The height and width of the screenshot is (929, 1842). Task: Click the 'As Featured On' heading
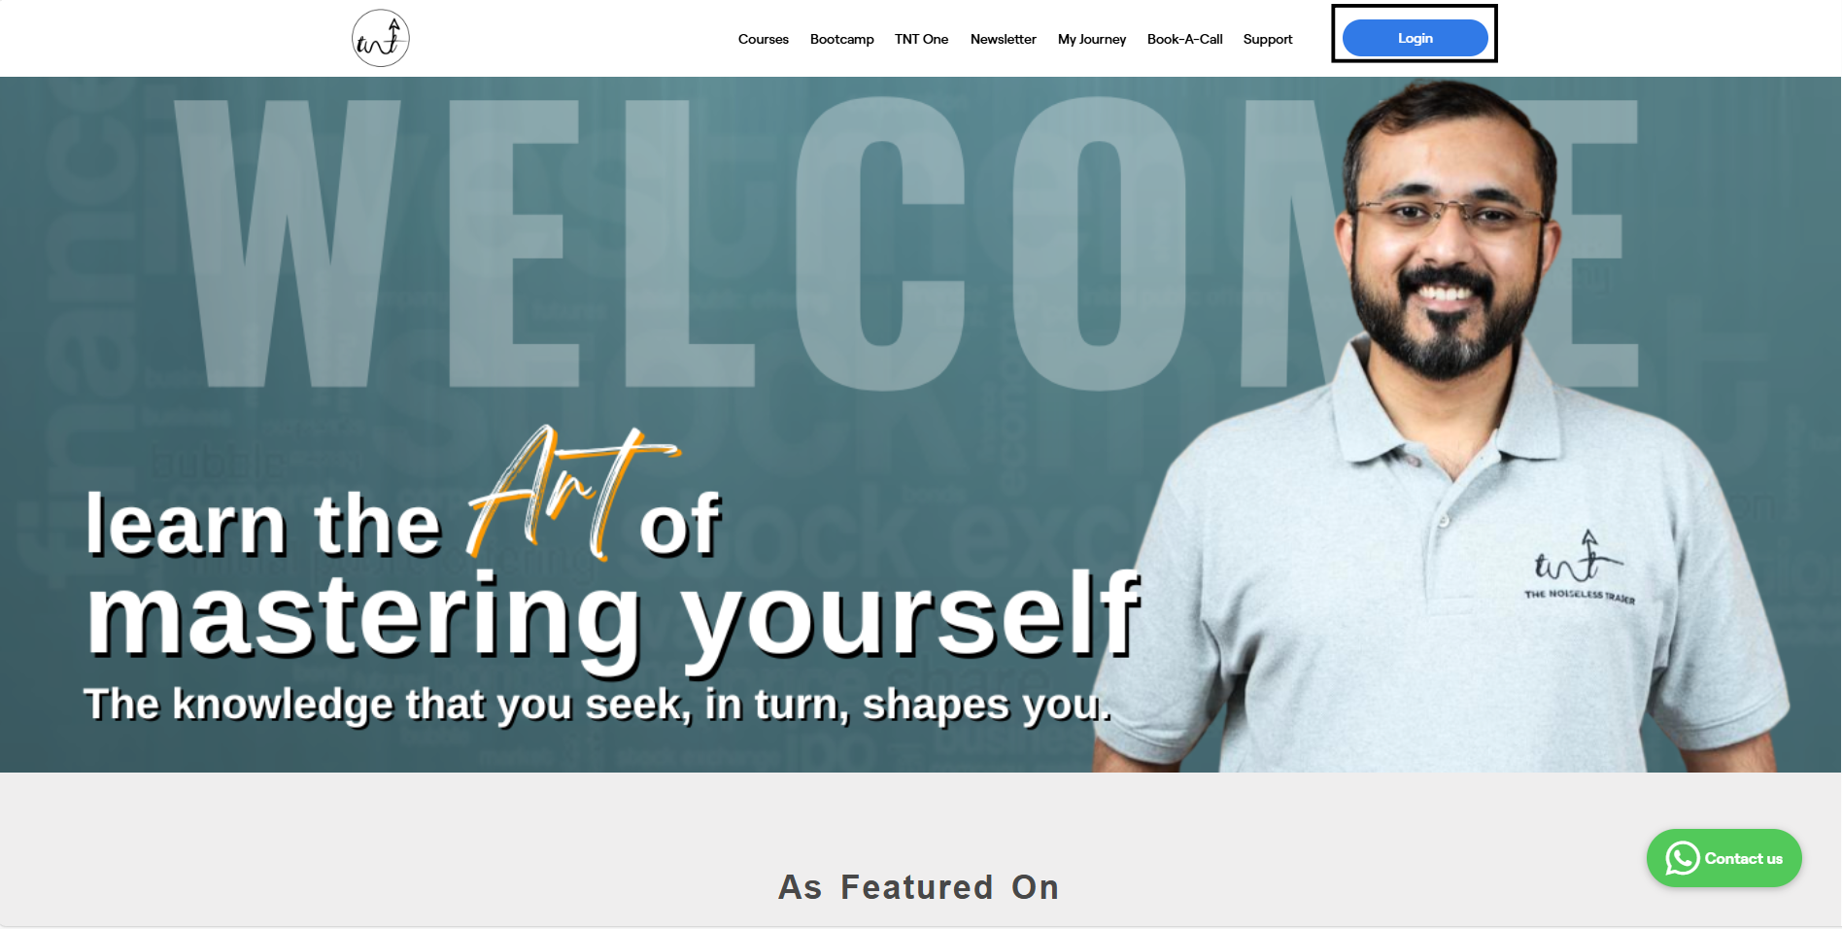[x=918, y=887]
